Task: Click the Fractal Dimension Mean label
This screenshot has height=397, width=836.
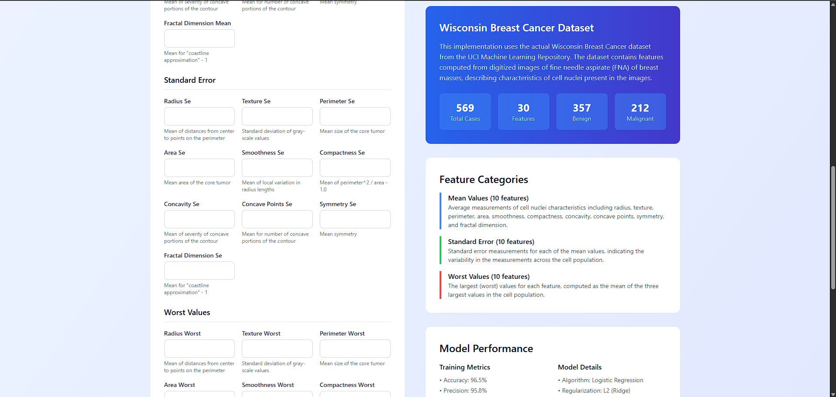Action: [197, 23]
